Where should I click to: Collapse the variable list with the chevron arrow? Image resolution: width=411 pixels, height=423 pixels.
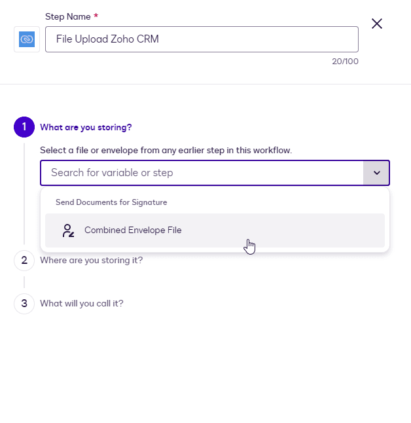coord(376,173)
